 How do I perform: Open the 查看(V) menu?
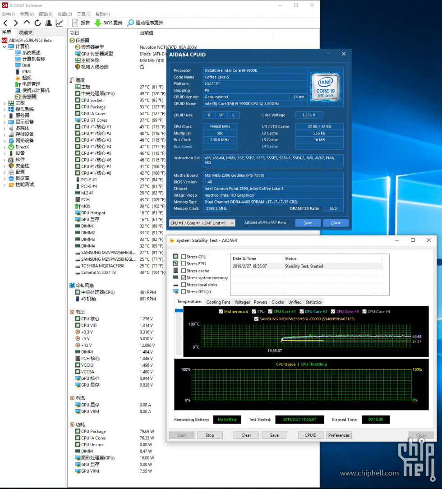pyautogui.click(x=27, y=14)
